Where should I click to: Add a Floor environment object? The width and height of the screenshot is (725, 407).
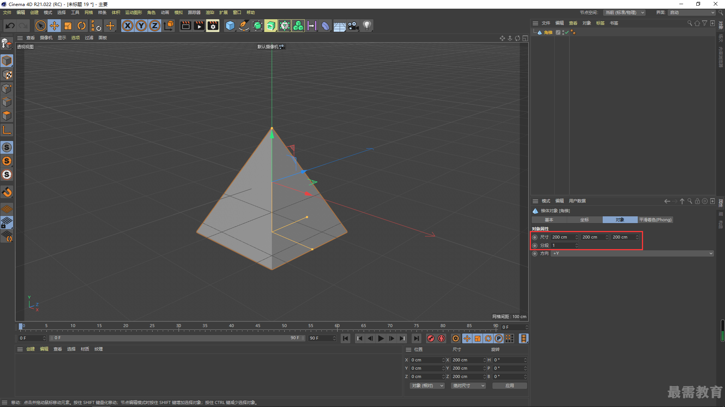(339, 26)
